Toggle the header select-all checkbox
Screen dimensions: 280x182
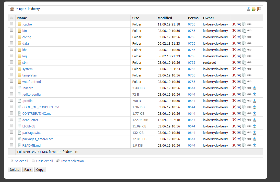pyautogui.click(x=11, y=18)
